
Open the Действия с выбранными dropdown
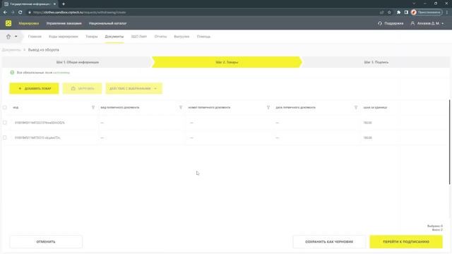(133, 88)
